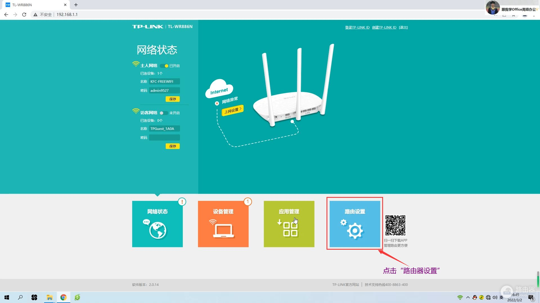
Task: Click the 退出 logout link
Action: tap(403, 27)
